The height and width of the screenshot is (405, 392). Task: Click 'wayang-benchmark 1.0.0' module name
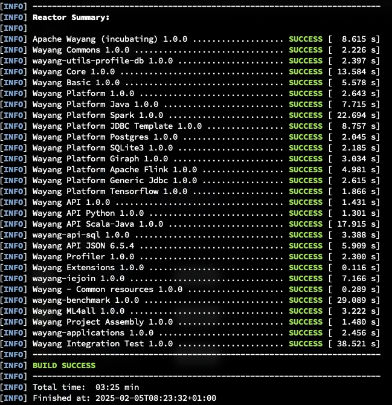coord(86,300)
